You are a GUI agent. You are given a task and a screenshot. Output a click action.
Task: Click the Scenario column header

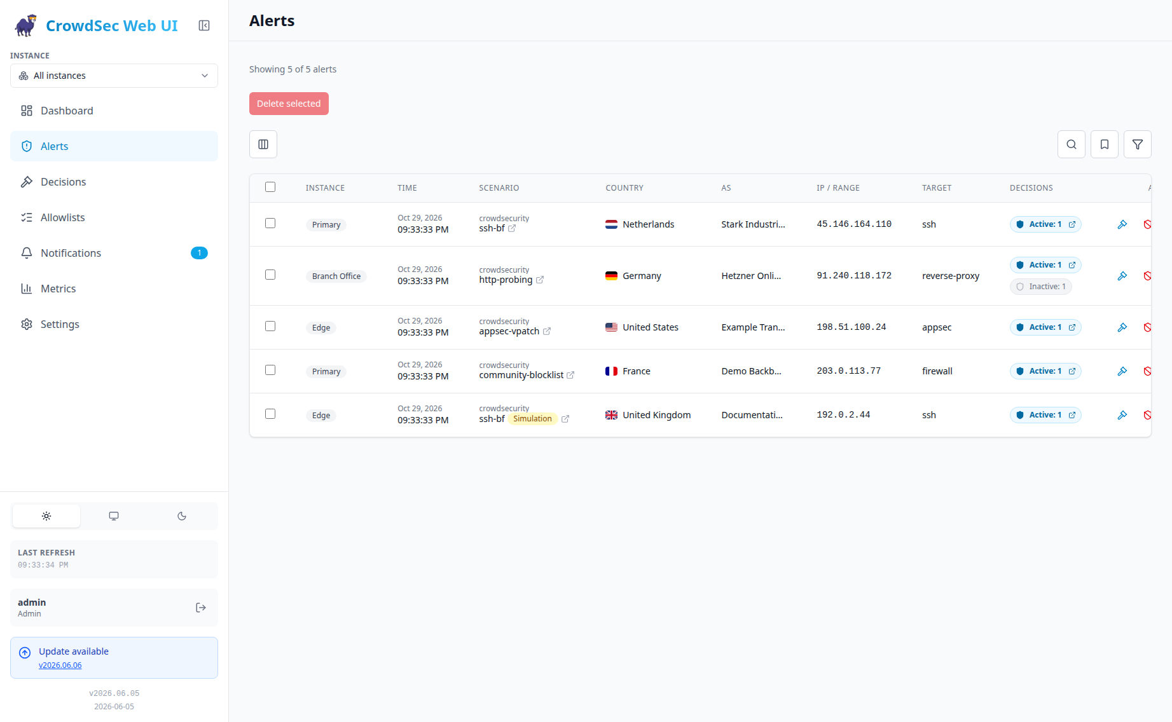(x=499, y=188)
